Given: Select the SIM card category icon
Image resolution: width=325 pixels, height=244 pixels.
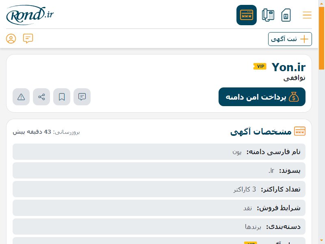Looking at the screenshot, I should click(286, 15).
